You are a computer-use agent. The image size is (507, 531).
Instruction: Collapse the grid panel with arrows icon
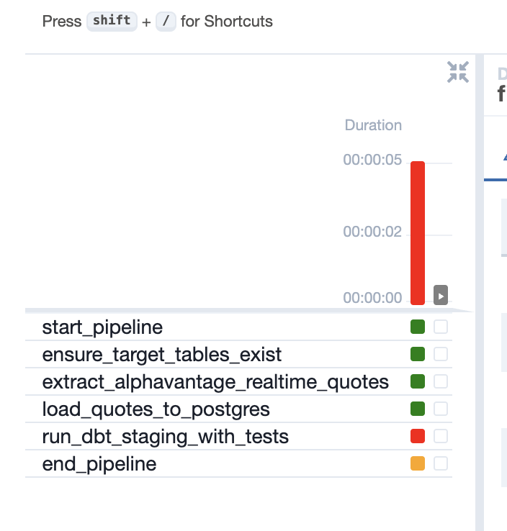tap(458, 72)
